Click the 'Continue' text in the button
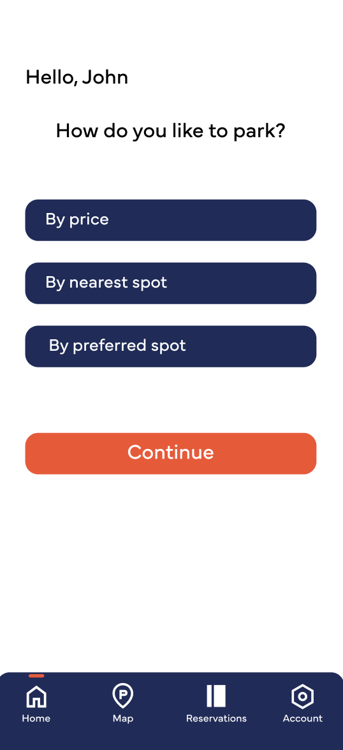 pyautogui.click(x=171, y=453)
